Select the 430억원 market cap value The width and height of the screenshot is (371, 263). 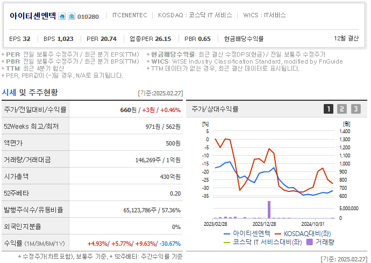170,177
